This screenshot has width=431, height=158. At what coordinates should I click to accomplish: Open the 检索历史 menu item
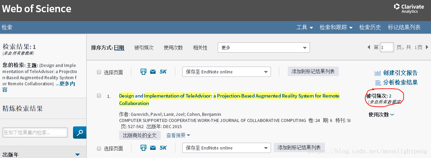[x=370, y=28]
